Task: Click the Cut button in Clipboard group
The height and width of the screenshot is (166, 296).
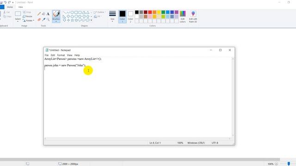Action: (x=6, y=12)
